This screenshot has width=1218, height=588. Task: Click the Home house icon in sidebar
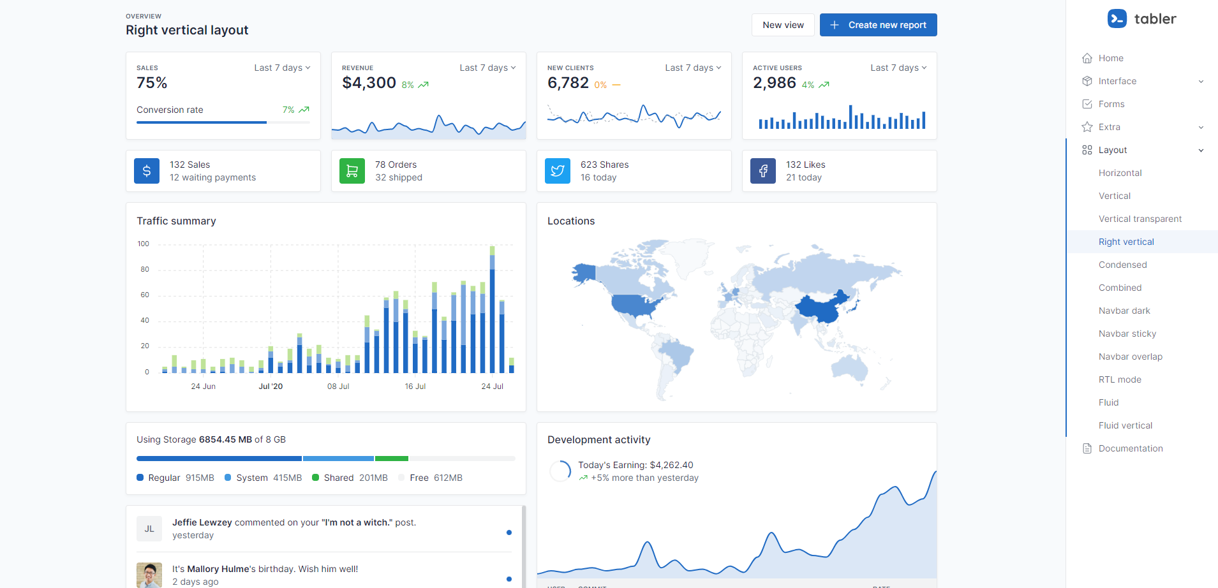pos(1087,58)
